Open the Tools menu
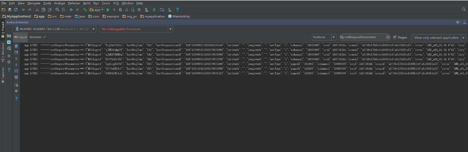 point(106,3)
